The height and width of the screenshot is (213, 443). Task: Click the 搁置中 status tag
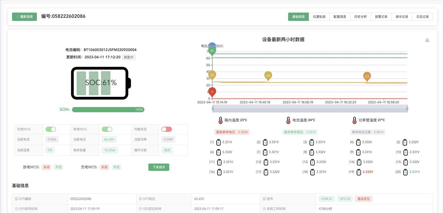coord(129,57)
